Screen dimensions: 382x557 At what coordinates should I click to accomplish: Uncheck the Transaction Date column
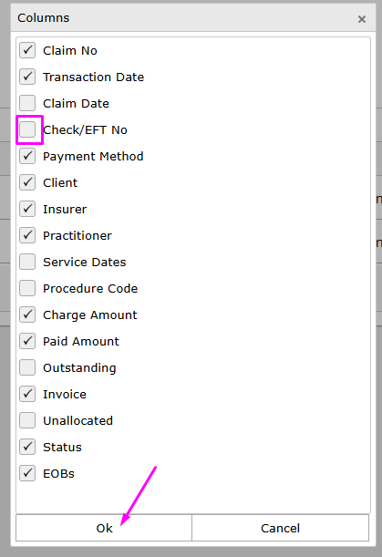pyautogui.click(x=27, y=77)
